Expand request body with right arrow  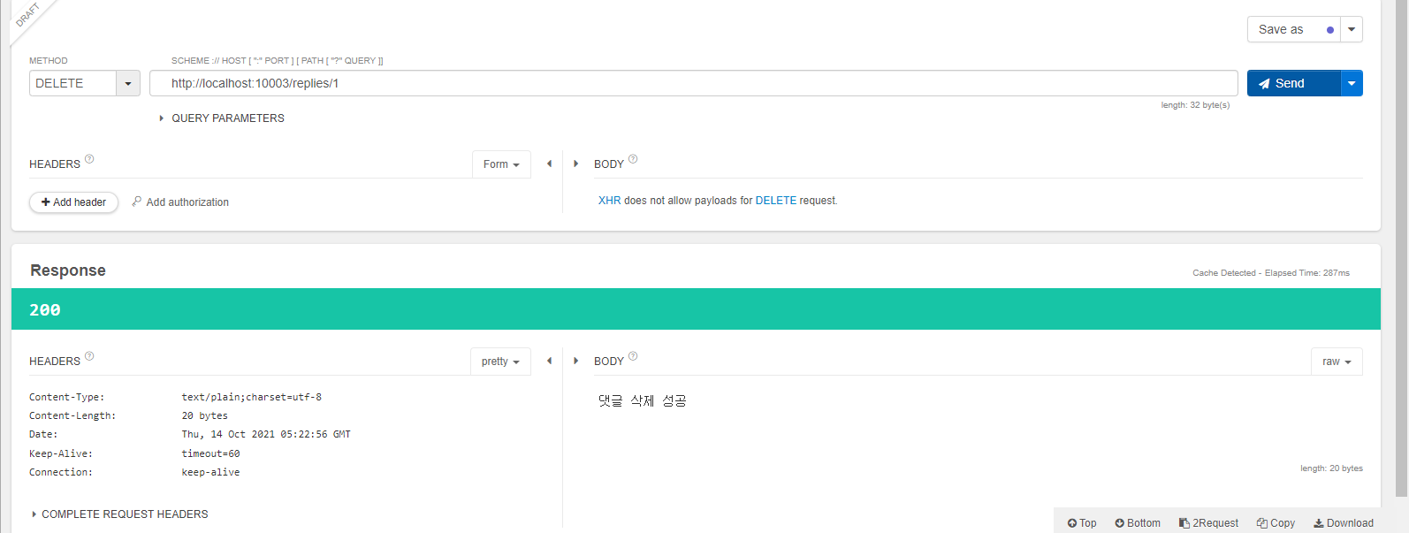(x=576, y=164)
